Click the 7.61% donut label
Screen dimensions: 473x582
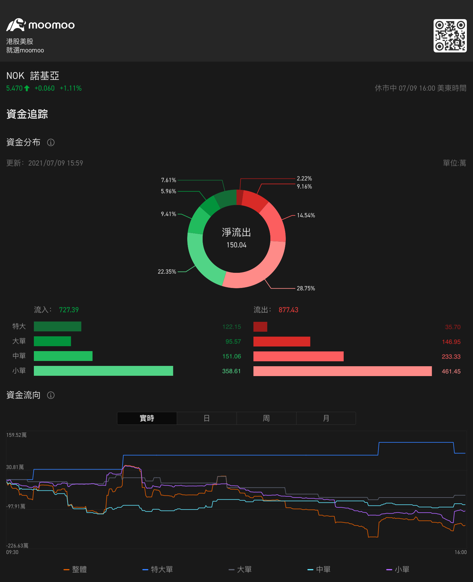[168, 180]
